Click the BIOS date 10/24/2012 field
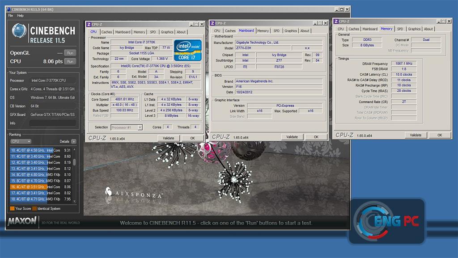The image size is (458, 258). click(x=279, y=92)
